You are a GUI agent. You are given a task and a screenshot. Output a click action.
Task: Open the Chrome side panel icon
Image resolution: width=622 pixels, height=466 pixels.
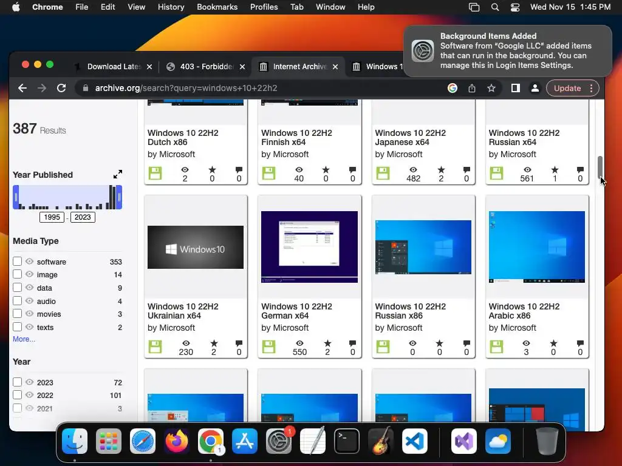[x=515, y=88]
